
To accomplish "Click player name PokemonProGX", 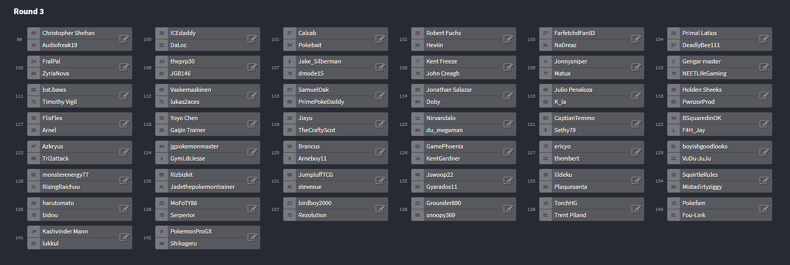I will coord(191,231).
